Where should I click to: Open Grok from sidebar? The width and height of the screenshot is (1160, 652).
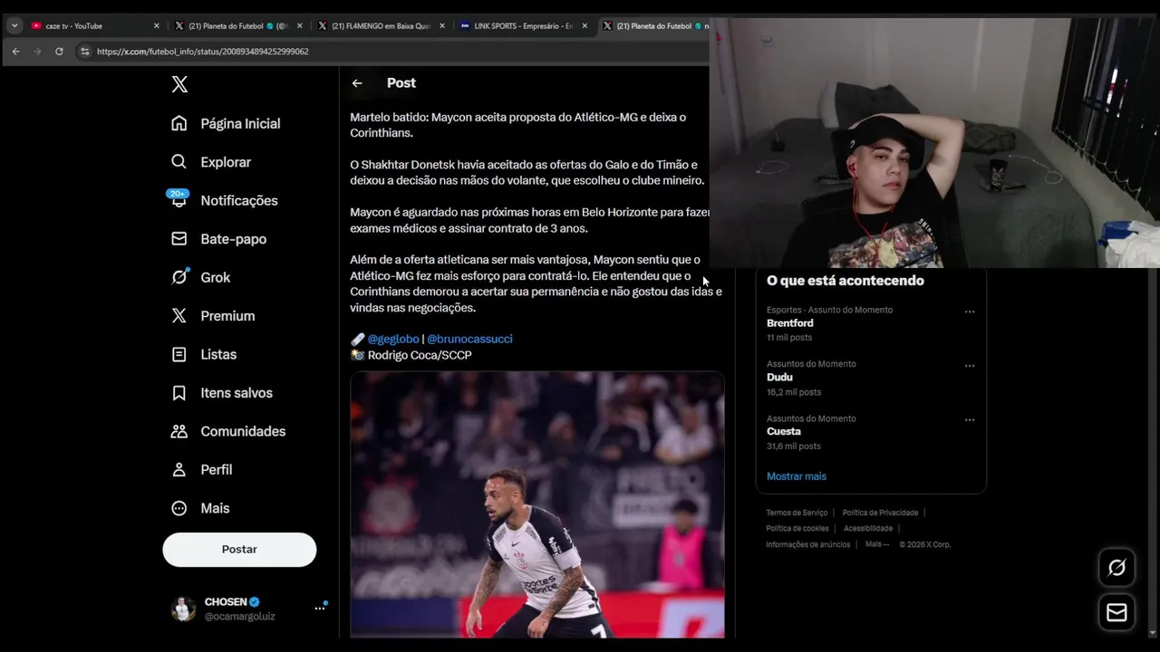click(x=201, y=277)
